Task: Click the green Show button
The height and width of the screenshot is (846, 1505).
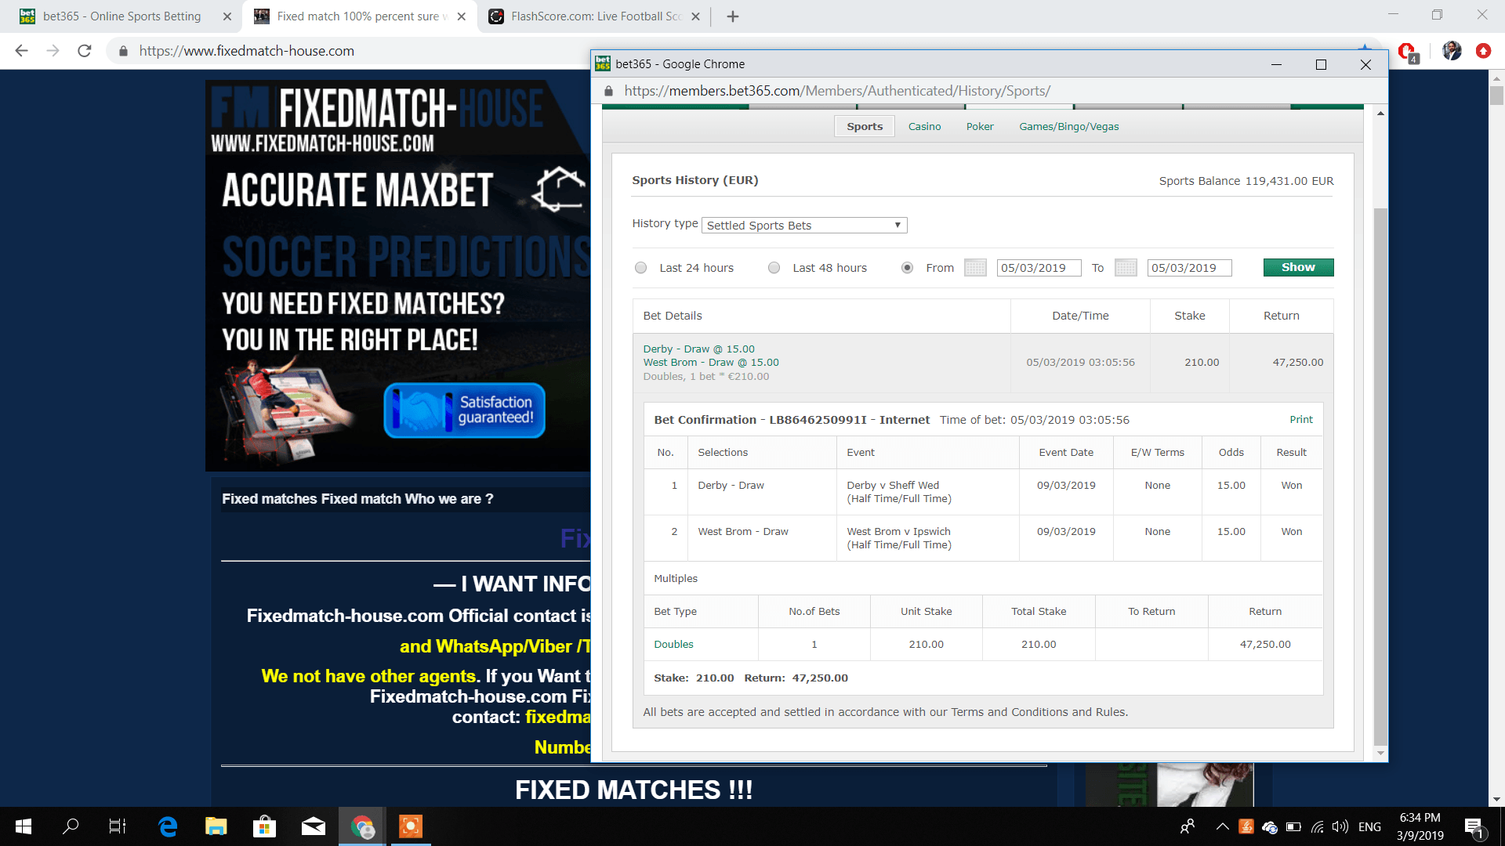Action: tap(1298, 267)
